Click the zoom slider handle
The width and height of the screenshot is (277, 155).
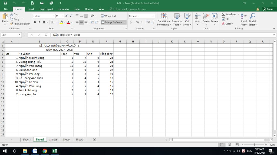(x=254, y=145)
